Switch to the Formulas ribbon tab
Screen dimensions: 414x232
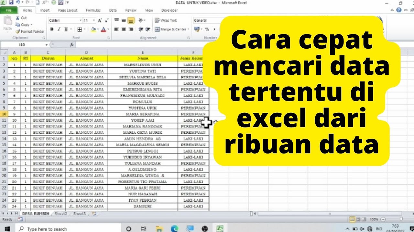(x=93, y=10)
